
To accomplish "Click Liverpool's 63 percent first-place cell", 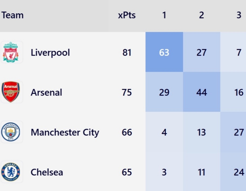I will pyautogui.click(x=164, y=53).
